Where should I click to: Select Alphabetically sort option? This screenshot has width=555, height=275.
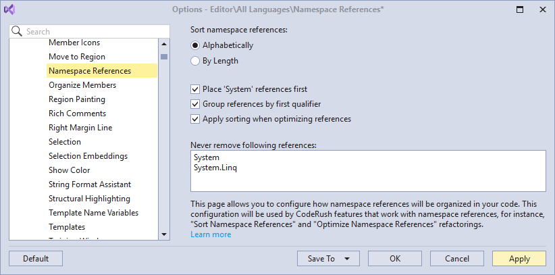click(x=196, y=45)
